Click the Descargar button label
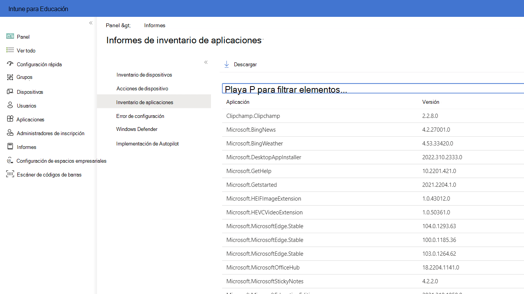The width and height of the screenshot is (524, 294). [x=245, y=64]
